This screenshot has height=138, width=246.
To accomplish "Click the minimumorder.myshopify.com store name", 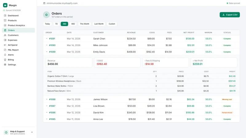I will tap(62, 3).
